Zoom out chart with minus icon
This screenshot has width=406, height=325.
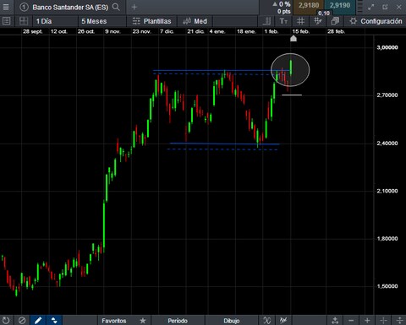coord(351,320)
